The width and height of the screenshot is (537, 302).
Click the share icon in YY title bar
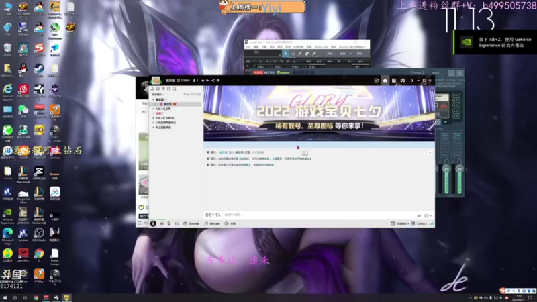pyautogui.click(x=213, y=81)
